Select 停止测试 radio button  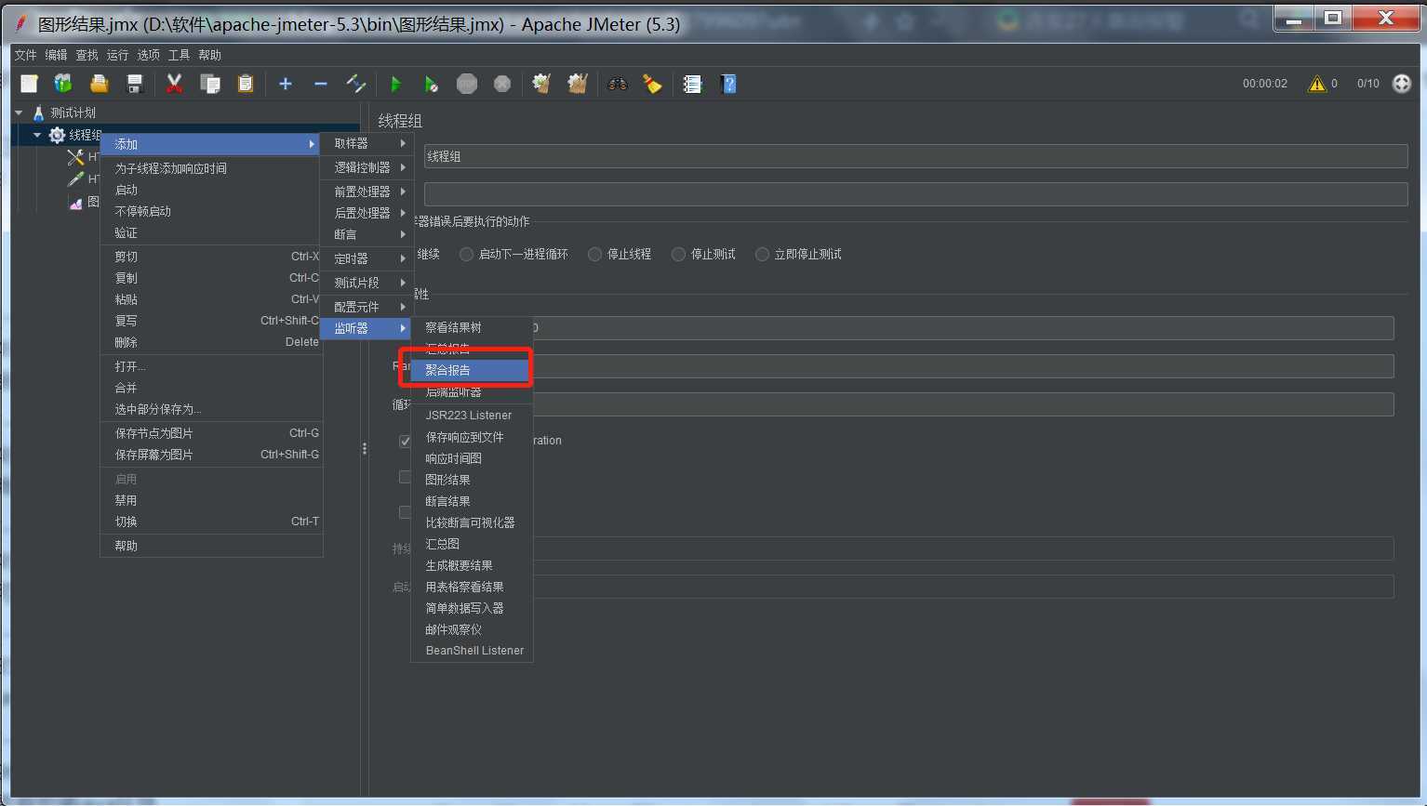coord(679,254)
